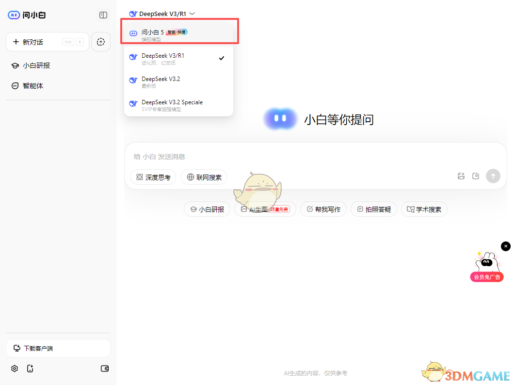Collapse the sidebar using the panel icon
This screenshot has height=385, width=515.
(103, 15)
